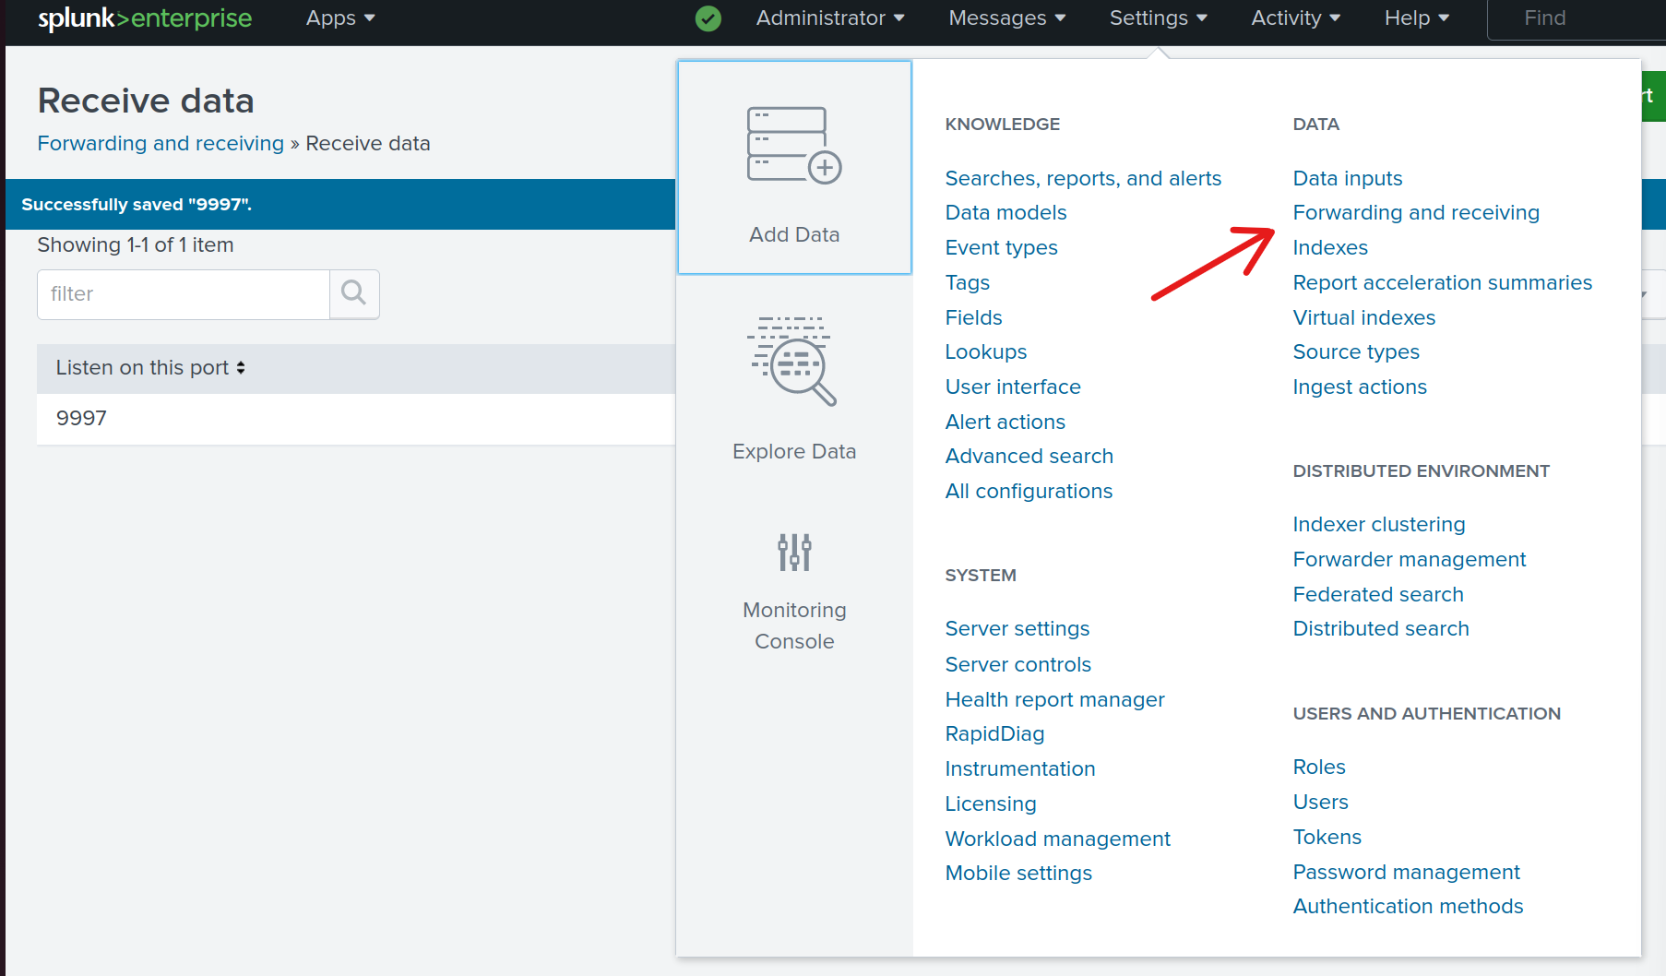Open the Indexes settings link

[x=1329, y=248]
